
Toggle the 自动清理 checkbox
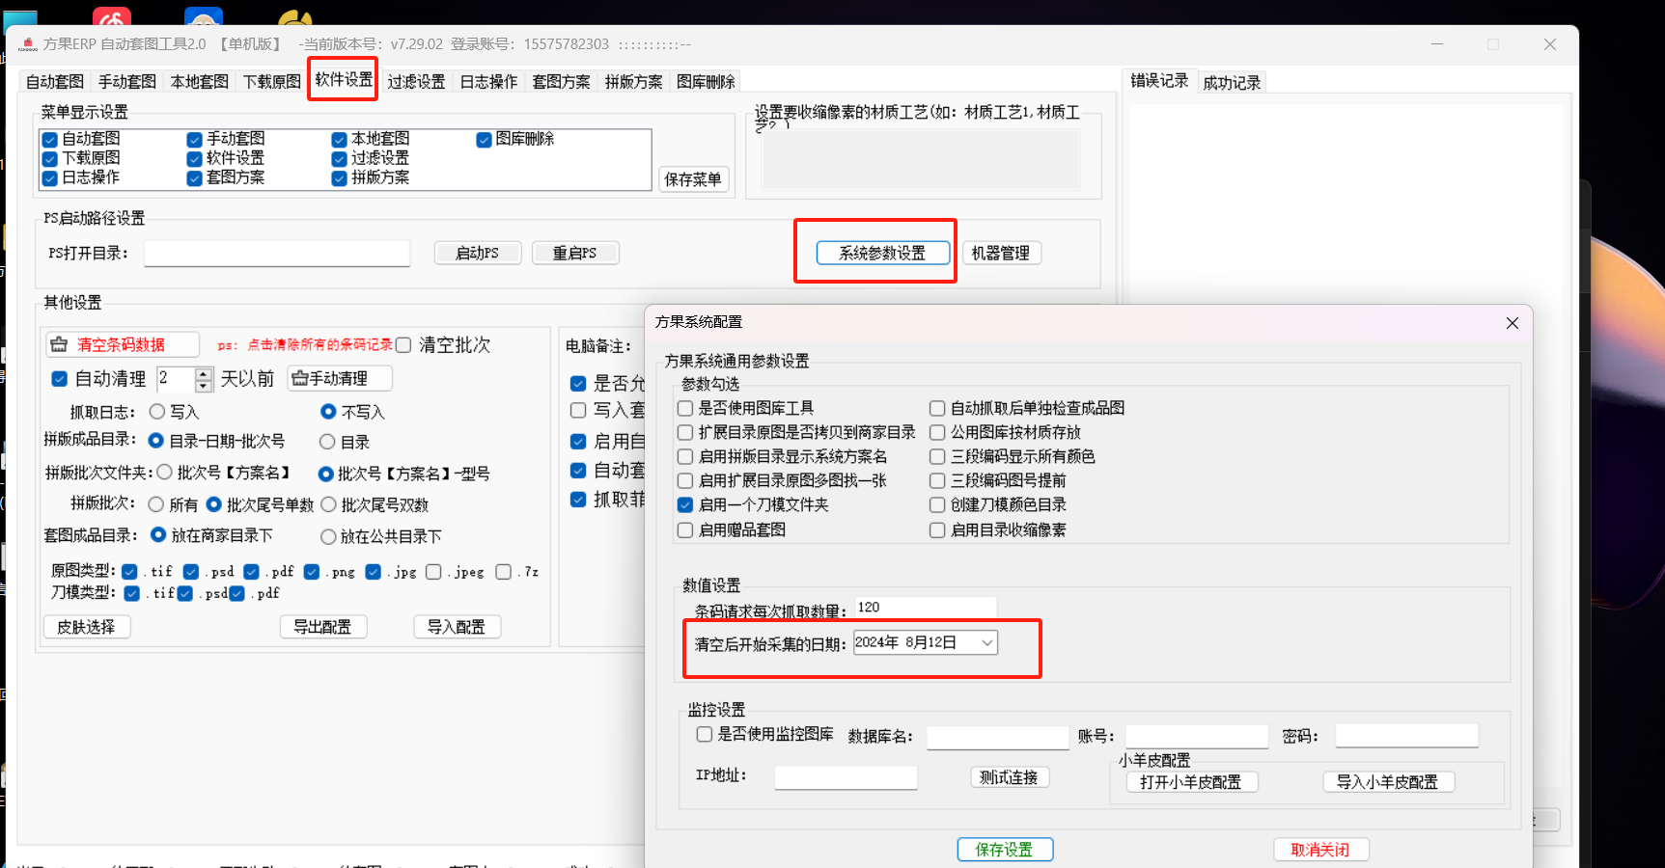coord(59,379)
